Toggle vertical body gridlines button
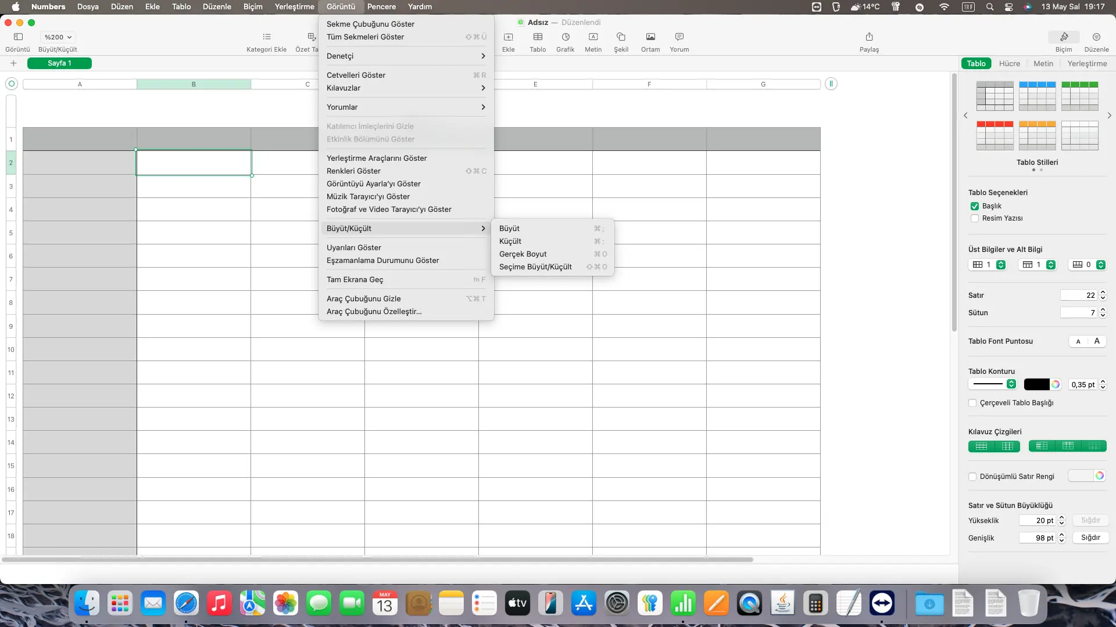Viewport: 1116px width, 627px height. pos(1007,446)
